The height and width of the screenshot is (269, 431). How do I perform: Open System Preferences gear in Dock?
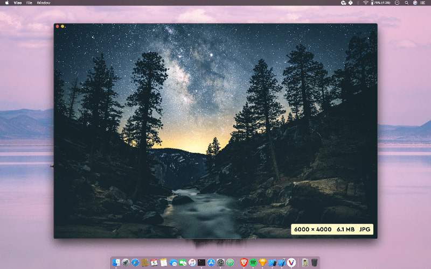[220, 263]
